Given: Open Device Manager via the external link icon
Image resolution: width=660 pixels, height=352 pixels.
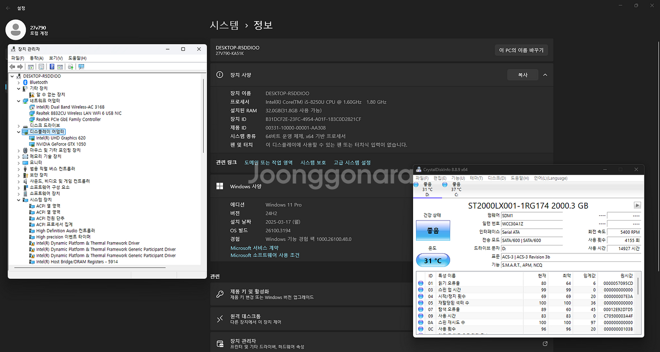Looking at the screenshot, I should pyautogui.click(x=545, y=344).
